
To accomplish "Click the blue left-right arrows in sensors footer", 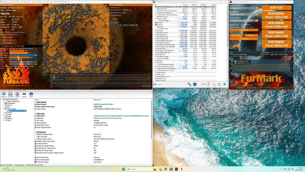I will point(155,84).
